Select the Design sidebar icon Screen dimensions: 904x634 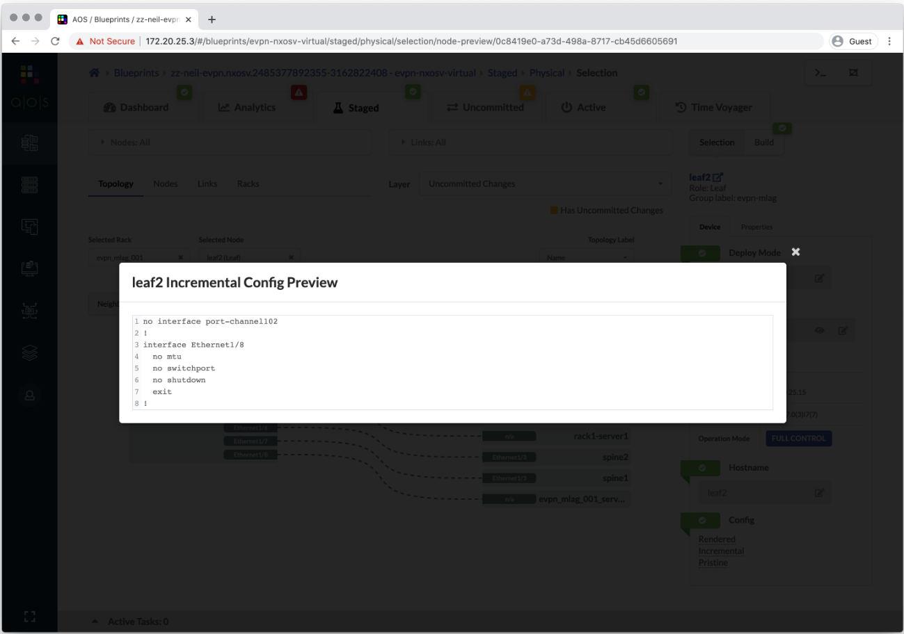click(x=29, y=226)
